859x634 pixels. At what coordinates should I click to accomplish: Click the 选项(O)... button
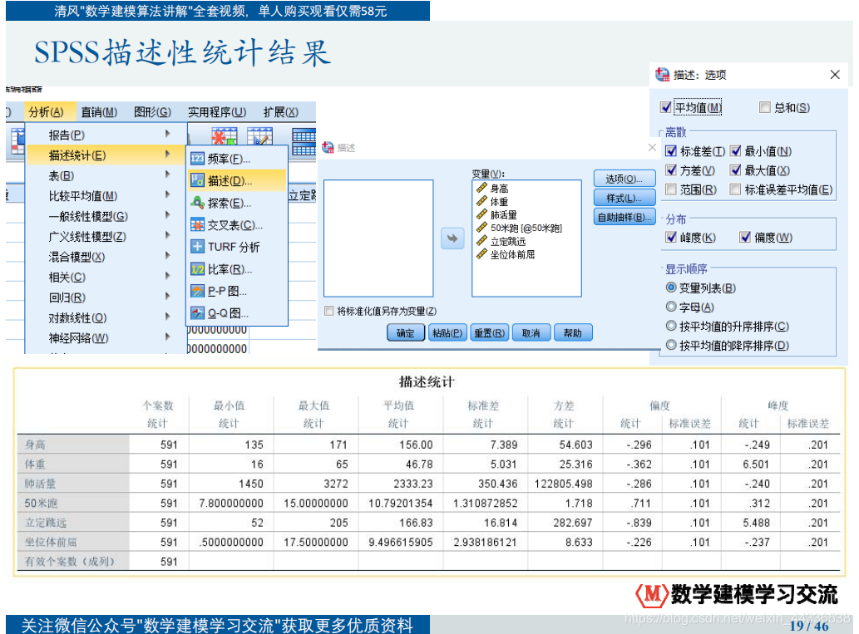(x=625, y=179)
